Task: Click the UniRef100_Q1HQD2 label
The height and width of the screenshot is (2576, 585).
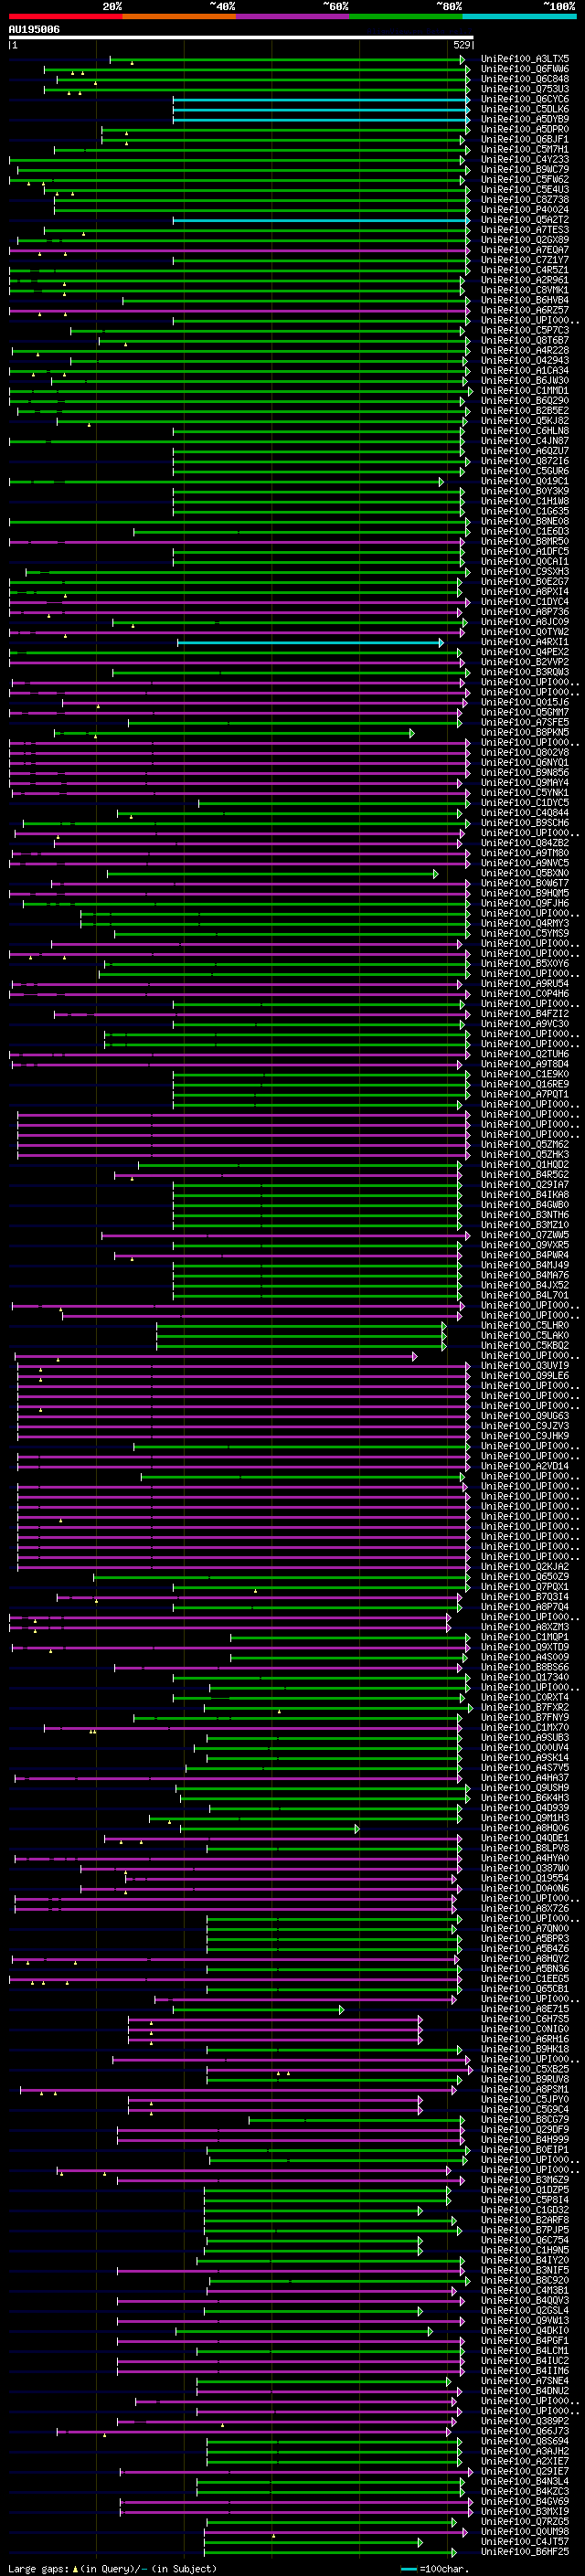Action: (525, 1166)
